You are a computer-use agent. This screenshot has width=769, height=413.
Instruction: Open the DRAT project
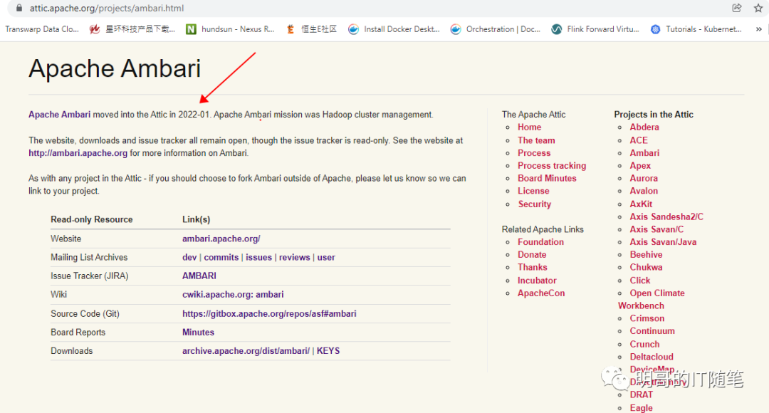[x=642, y=395]
